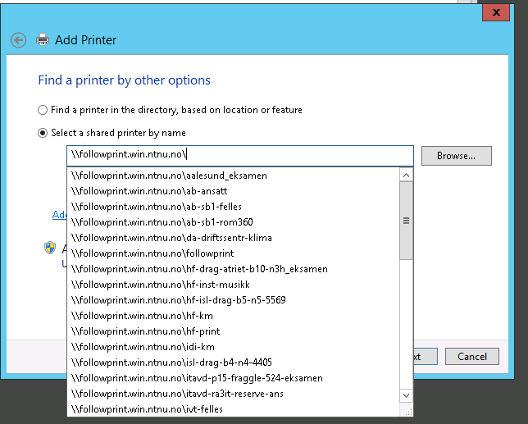Image resolution: width=528 pixels, height=424 pixels.
Task: Click the shared printer name input field
Action: point(240,156)
